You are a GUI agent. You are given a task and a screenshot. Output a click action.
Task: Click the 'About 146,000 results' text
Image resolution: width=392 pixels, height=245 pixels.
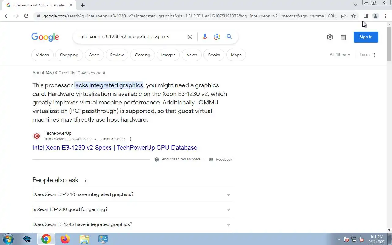(69, 73)
